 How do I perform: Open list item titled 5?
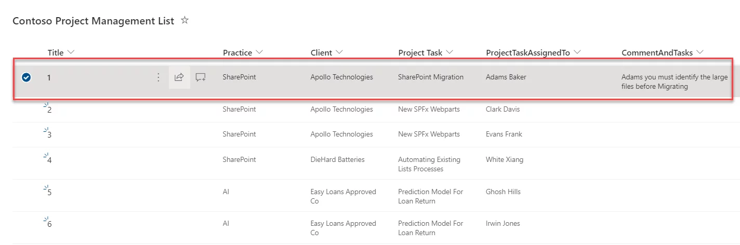click(x=49, y=193)
